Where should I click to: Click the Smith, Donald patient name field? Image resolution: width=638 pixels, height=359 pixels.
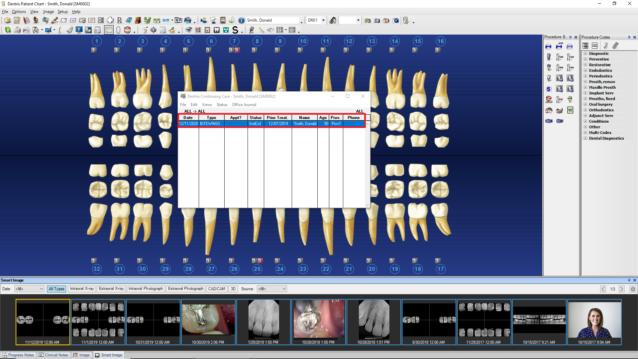[x=273, y=20]
